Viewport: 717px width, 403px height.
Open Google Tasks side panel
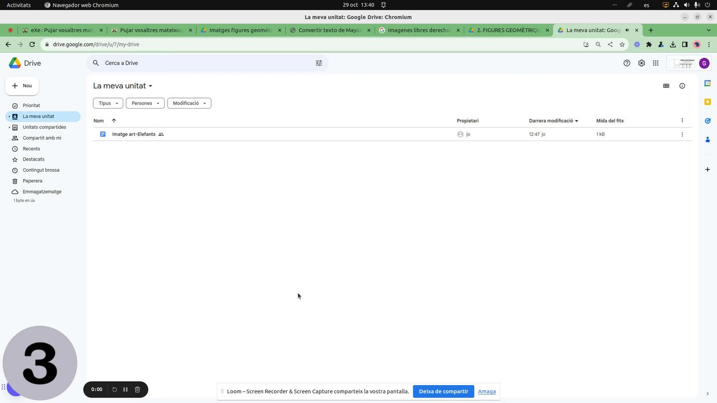[707, 120]
